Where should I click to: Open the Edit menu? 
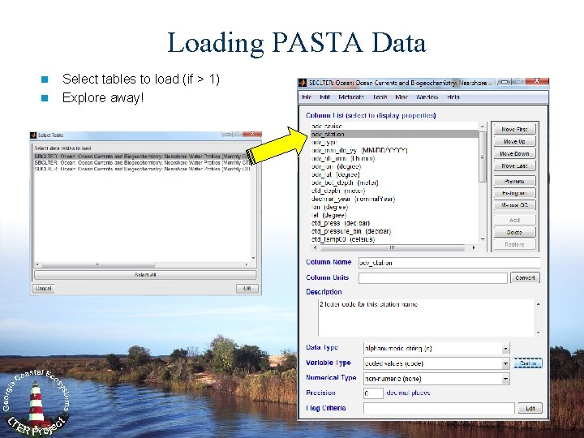pos(324,97)
